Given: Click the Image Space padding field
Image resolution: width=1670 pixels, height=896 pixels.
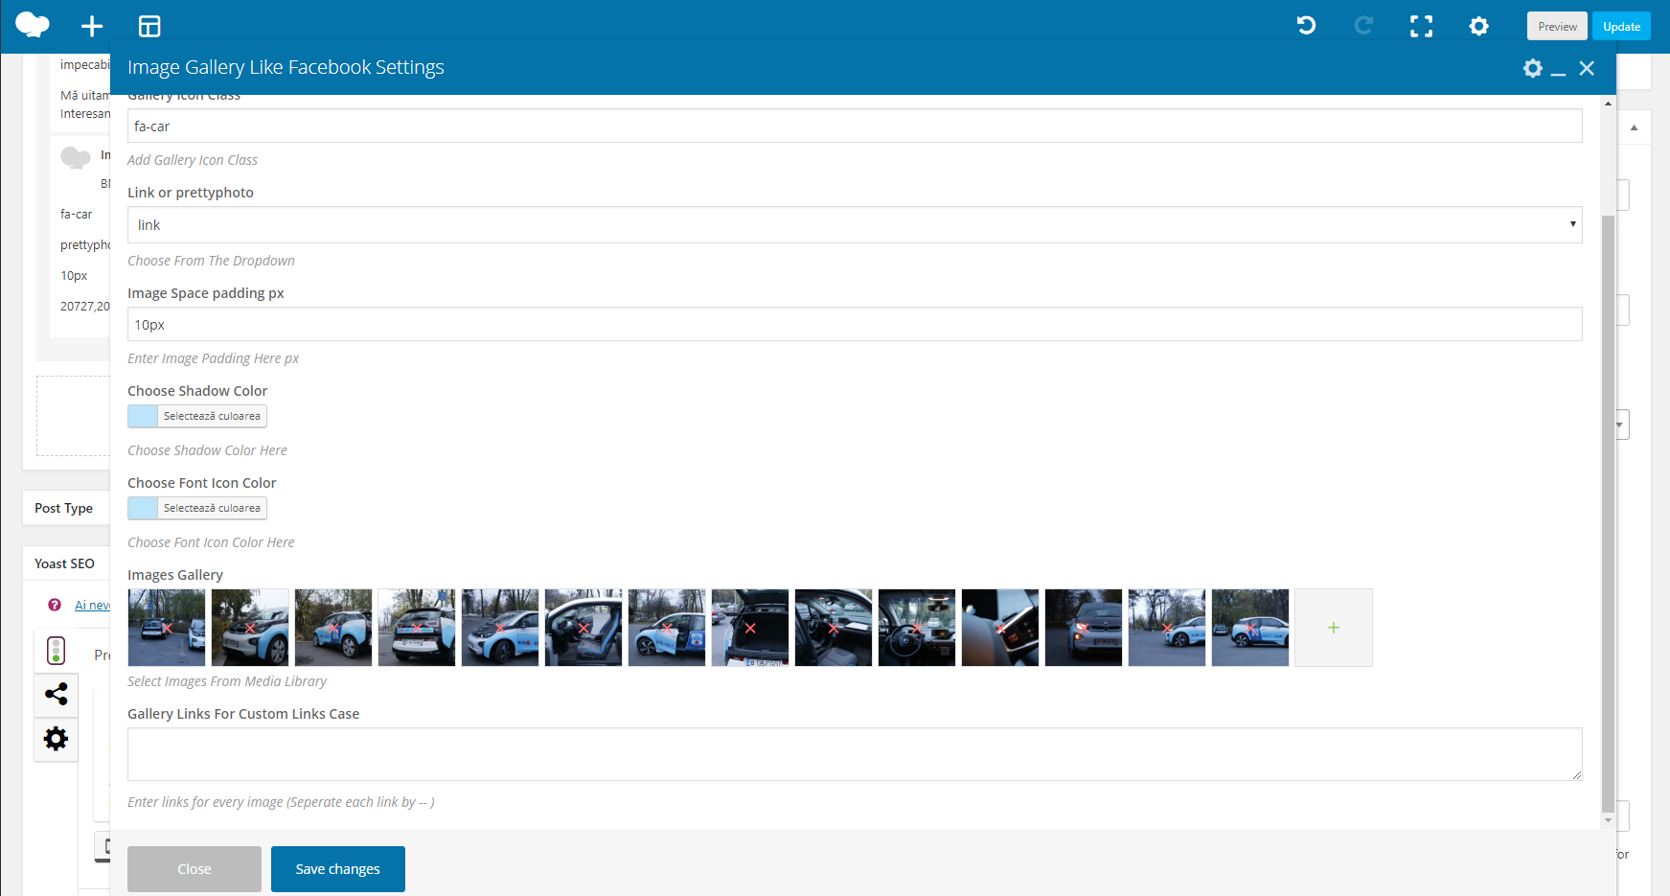Looking at the screenshot, I should (855, 324).
